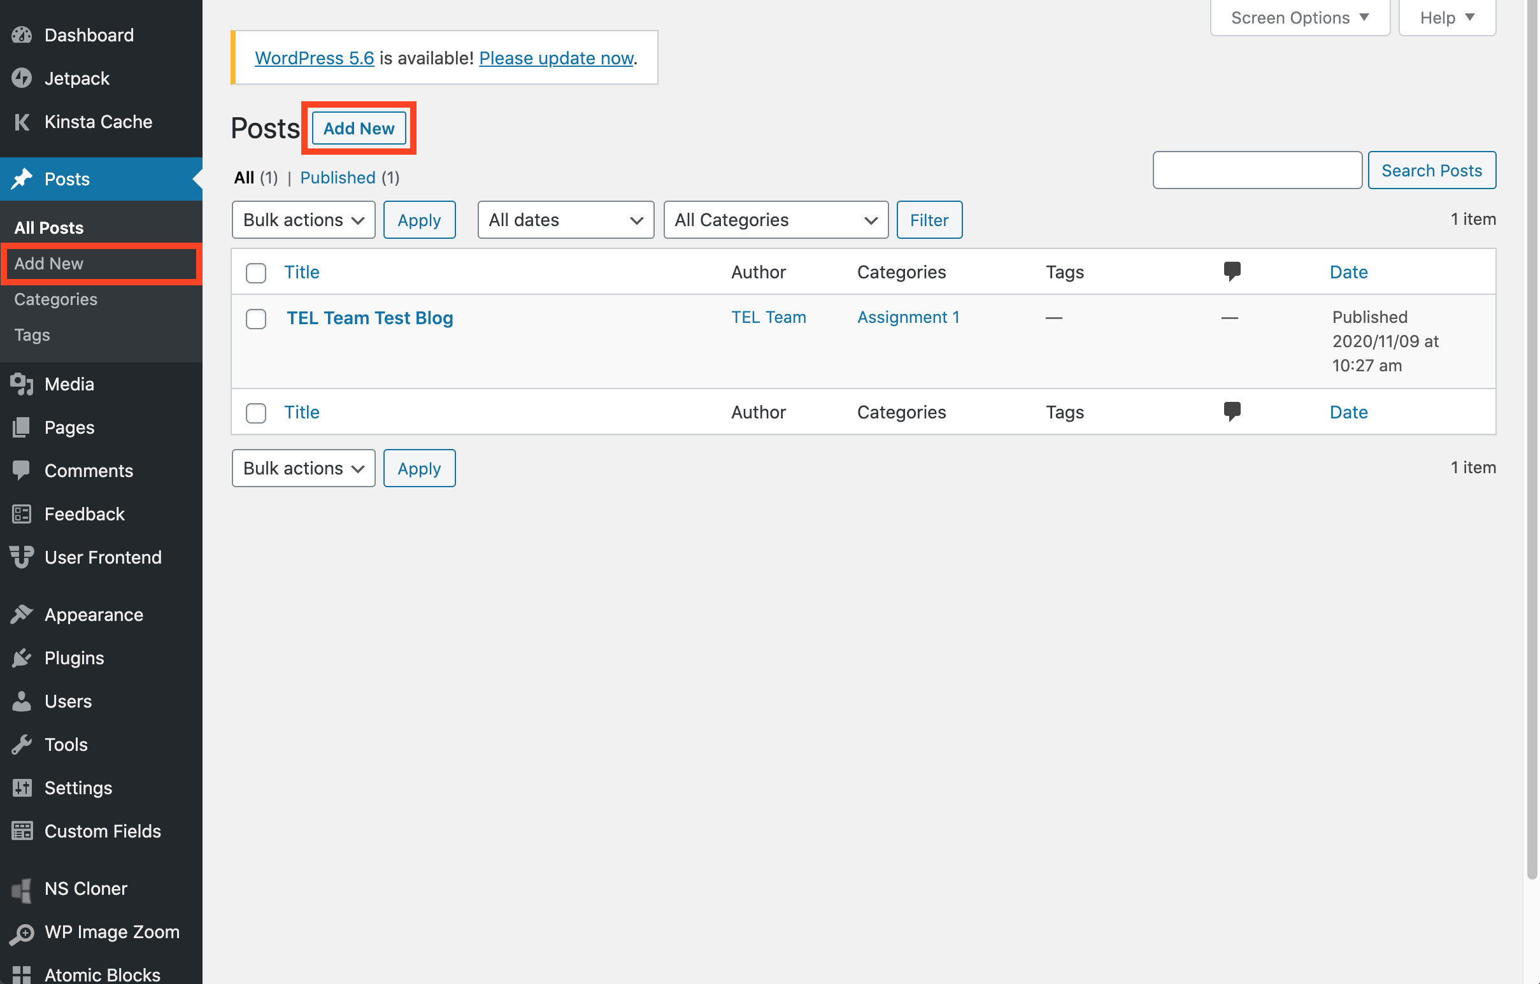The width and height of the screenshot is (1540, 984).
Task: Open the Dashboard via its icon
Action: pos(21,35)
